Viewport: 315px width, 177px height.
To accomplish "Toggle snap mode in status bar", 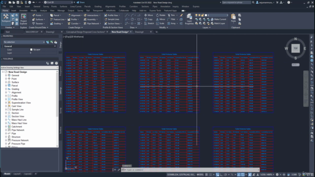I will click(x=211, y=175).
